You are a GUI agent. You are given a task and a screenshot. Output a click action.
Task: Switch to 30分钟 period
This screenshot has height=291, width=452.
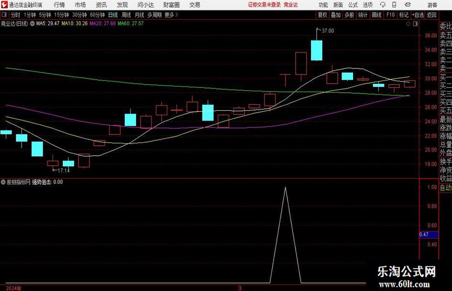(79, 15)
